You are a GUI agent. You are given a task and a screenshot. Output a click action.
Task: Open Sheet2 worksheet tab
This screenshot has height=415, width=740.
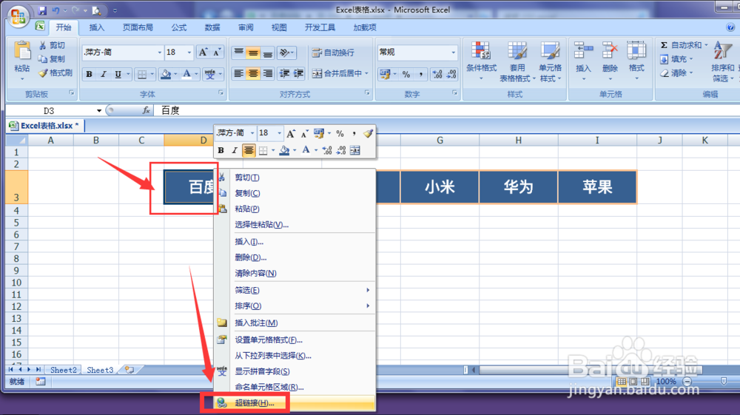pyautogui.click(x=63, y=370)
